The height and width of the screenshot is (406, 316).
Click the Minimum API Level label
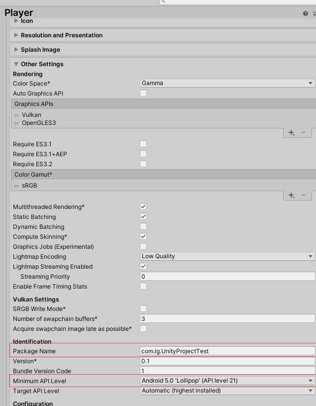click(39, 381)
